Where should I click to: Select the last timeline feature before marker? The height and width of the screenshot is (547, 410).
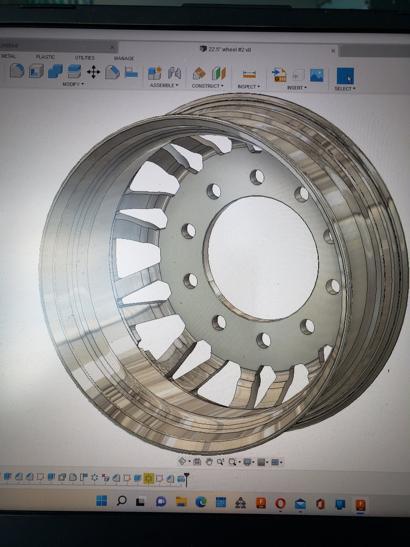[x=181, y=479]
